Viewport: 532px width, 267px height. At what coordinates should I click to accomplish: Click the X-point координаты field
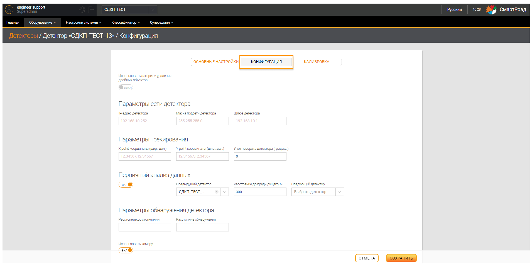pyautogui.click(x=145, y=156)
